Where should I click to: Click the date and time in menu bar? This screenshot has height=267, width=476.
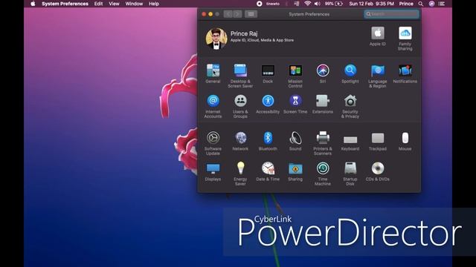coord(371,4)
